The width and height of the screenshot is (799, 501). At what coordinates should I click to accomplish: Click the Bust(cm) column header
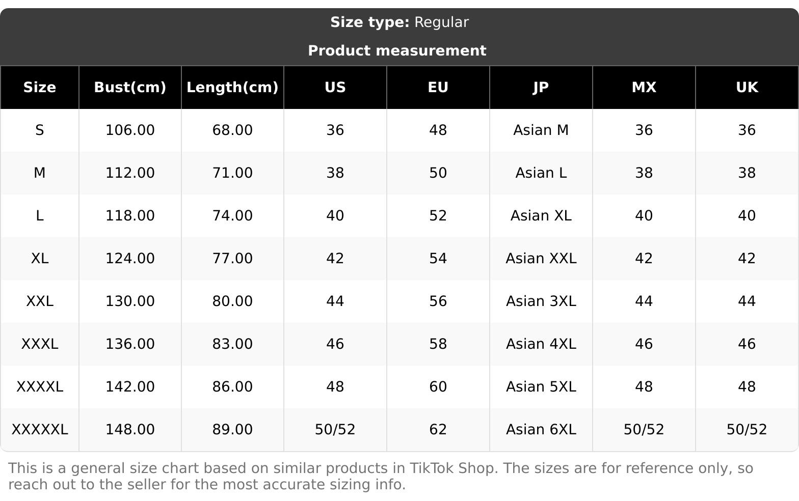point(130,88)
